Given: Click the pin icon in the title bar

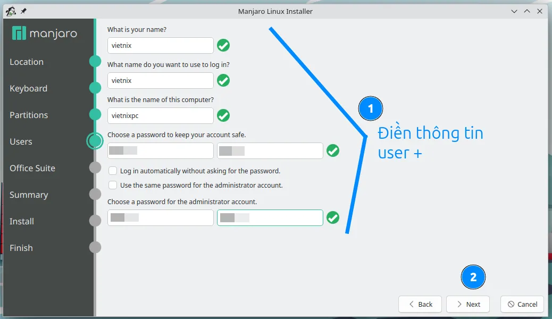Looking at the screenshot, I should pos(23,11).
